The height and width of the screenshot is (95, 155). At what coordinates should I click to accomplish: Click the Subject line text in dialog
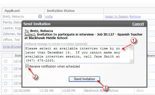83,36
